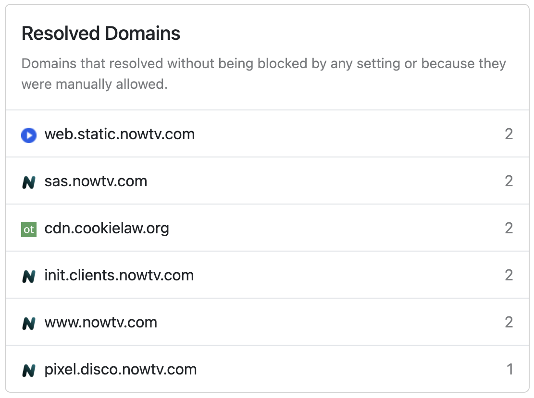
Task: Select the sas.nowtv.com domain
Action: (x=96, y=181)
